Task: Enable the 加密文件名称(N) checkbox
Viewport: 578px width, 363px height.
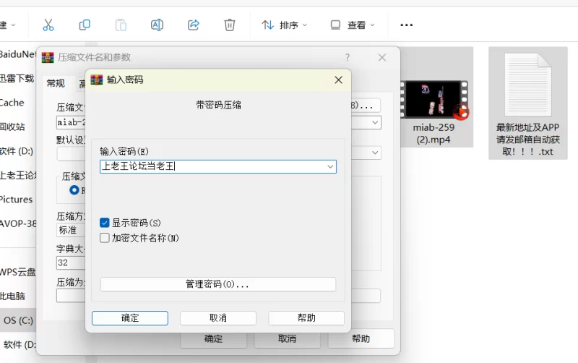Action: (x=104, y=238)
